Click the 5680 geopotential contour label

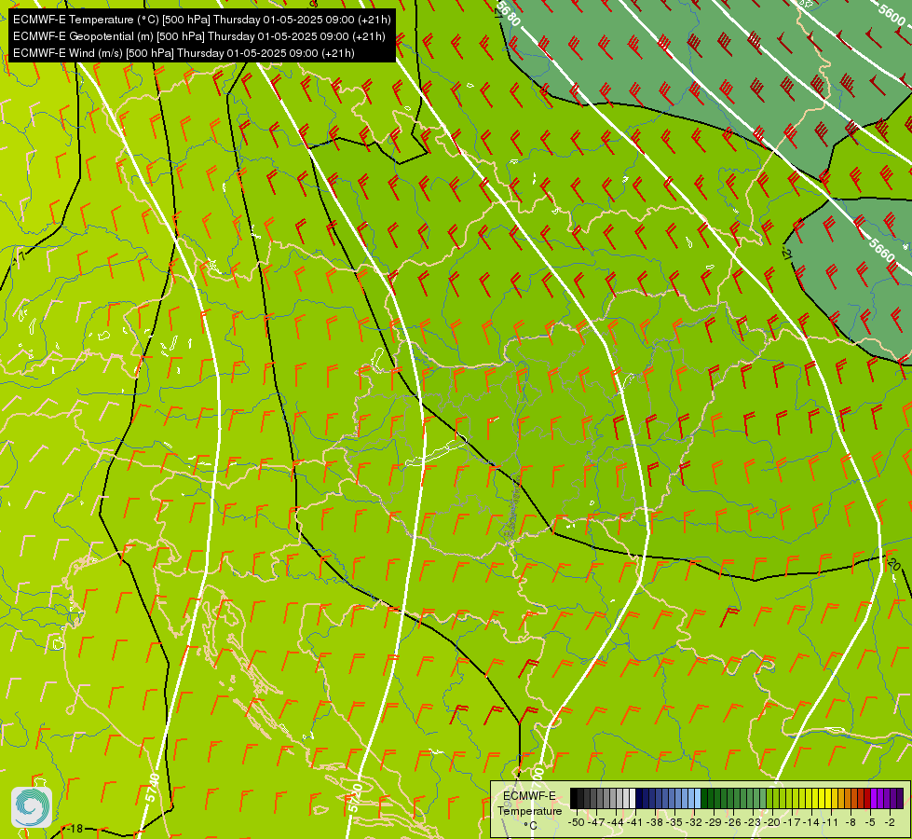click(508, 13)
